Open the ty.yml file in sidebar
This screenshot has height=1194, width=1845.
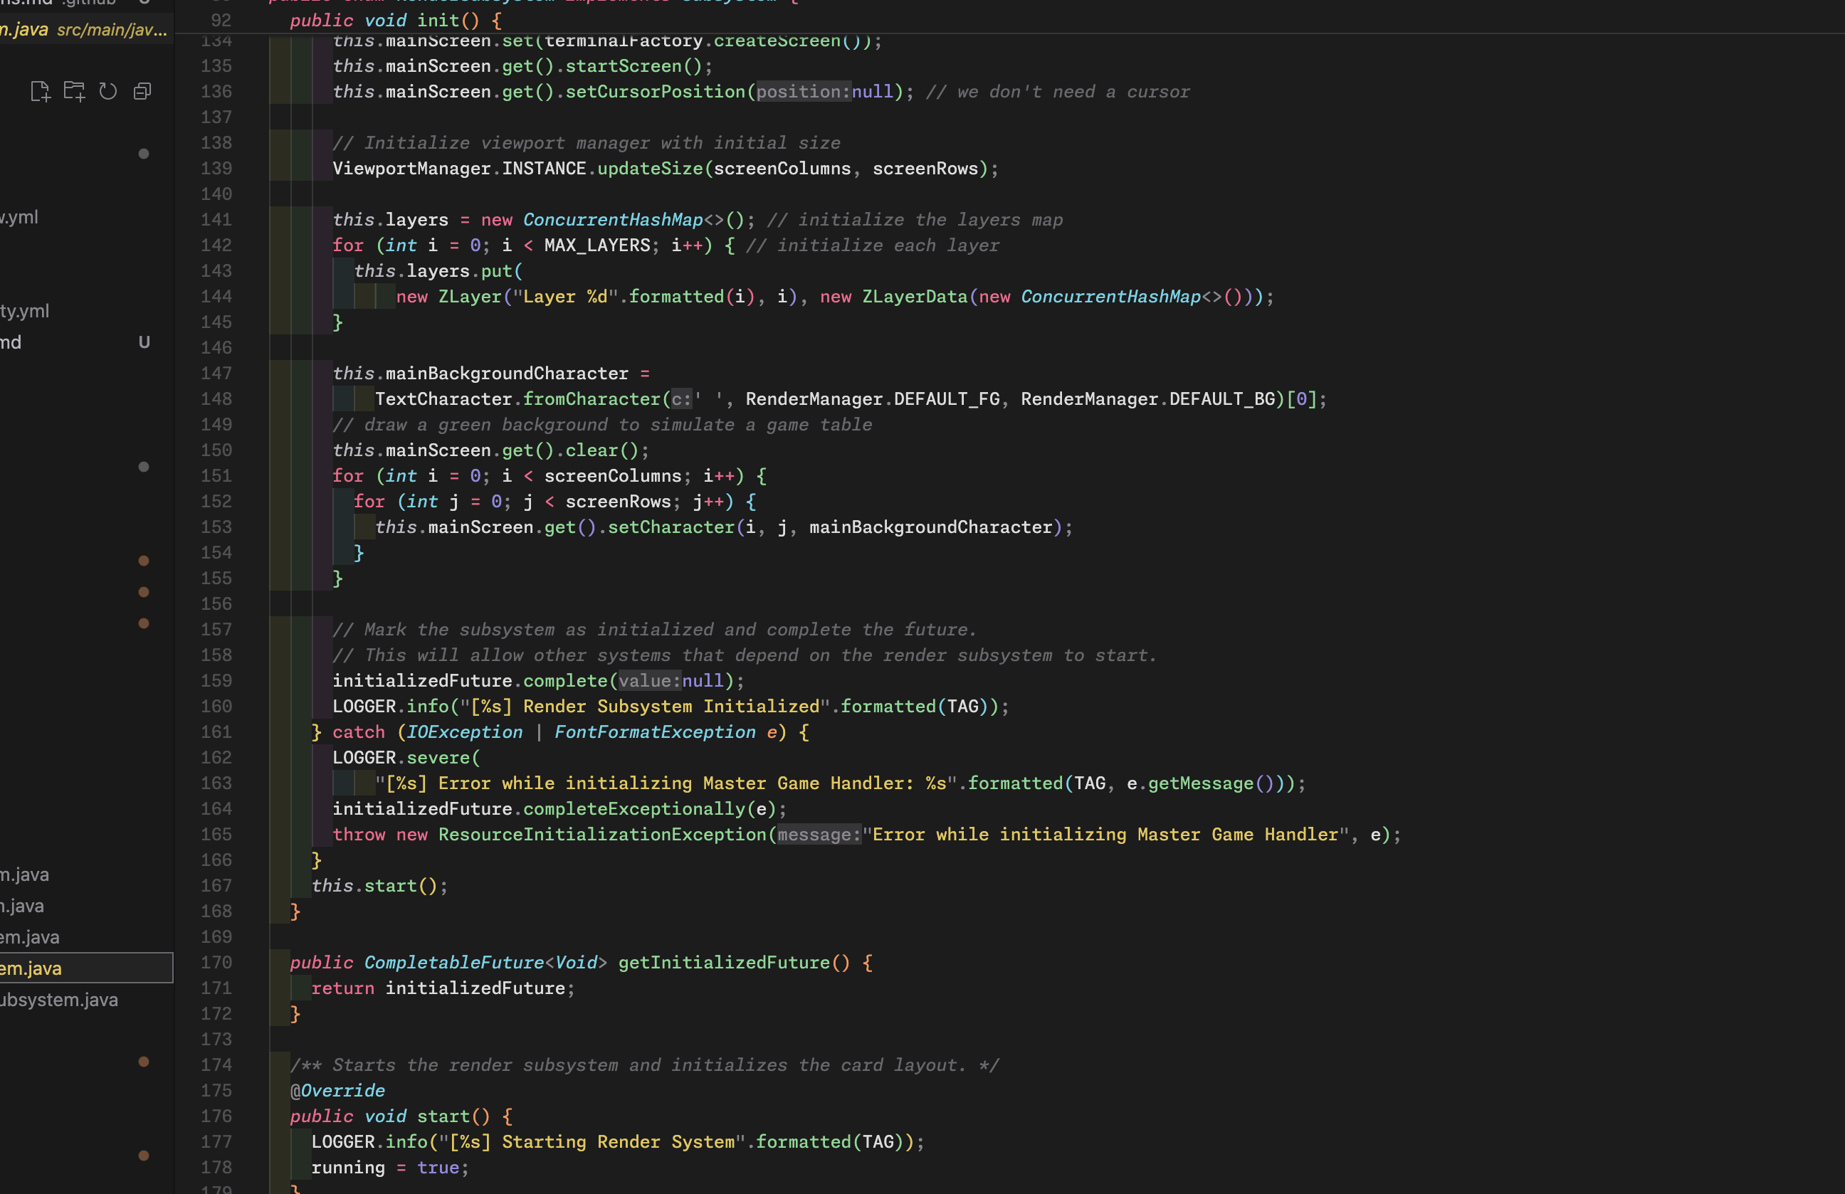[x=24, y=311]
